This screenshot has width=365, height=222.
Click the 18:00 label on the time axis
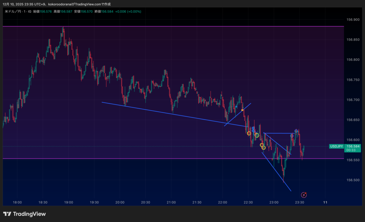(17, 202)
